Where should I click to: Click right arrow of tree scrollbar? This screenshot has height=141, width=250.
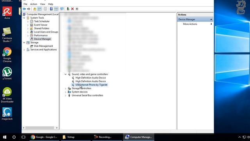click(x=57, y=128)
